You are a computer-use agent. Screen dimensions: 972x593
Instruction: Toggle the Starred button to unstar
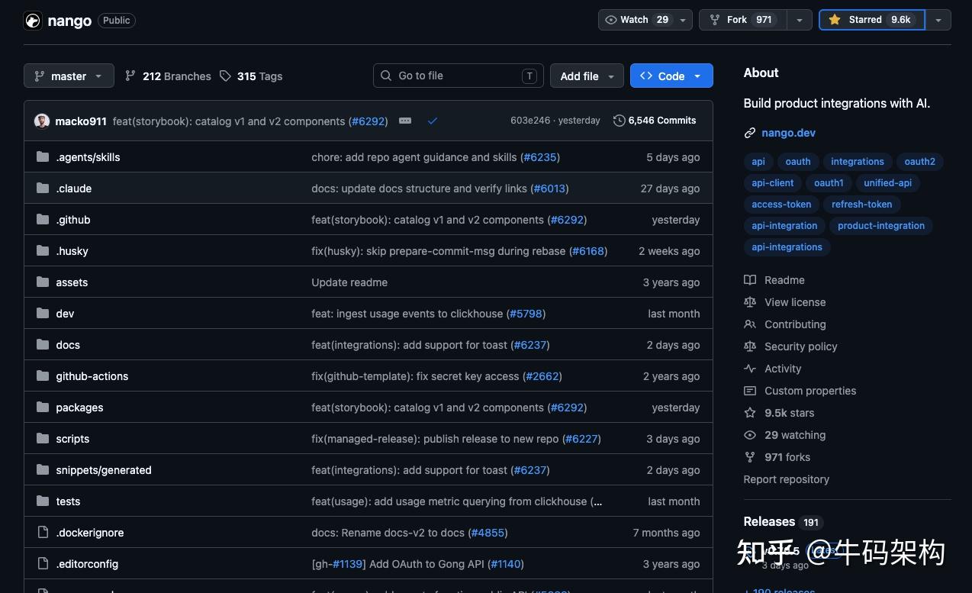872,20
